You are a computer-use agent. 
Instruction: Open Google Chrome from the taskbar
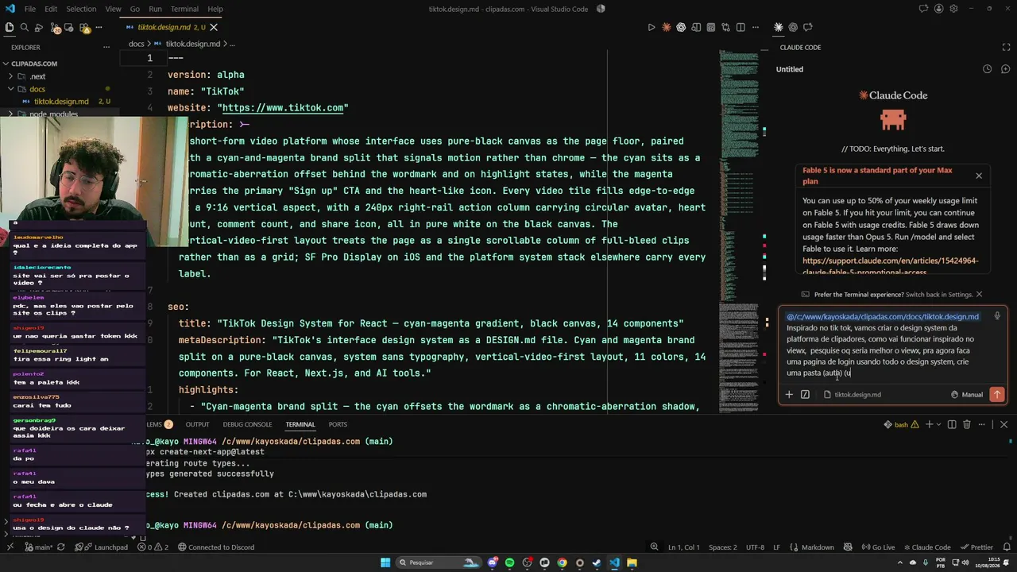[562, 562]
